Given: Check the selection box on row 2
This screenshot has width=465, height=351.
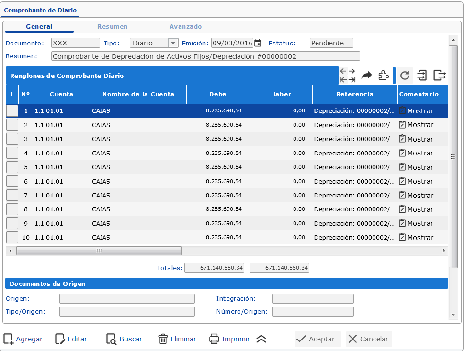Looking at the screenshot, I should tap(12, 125).
